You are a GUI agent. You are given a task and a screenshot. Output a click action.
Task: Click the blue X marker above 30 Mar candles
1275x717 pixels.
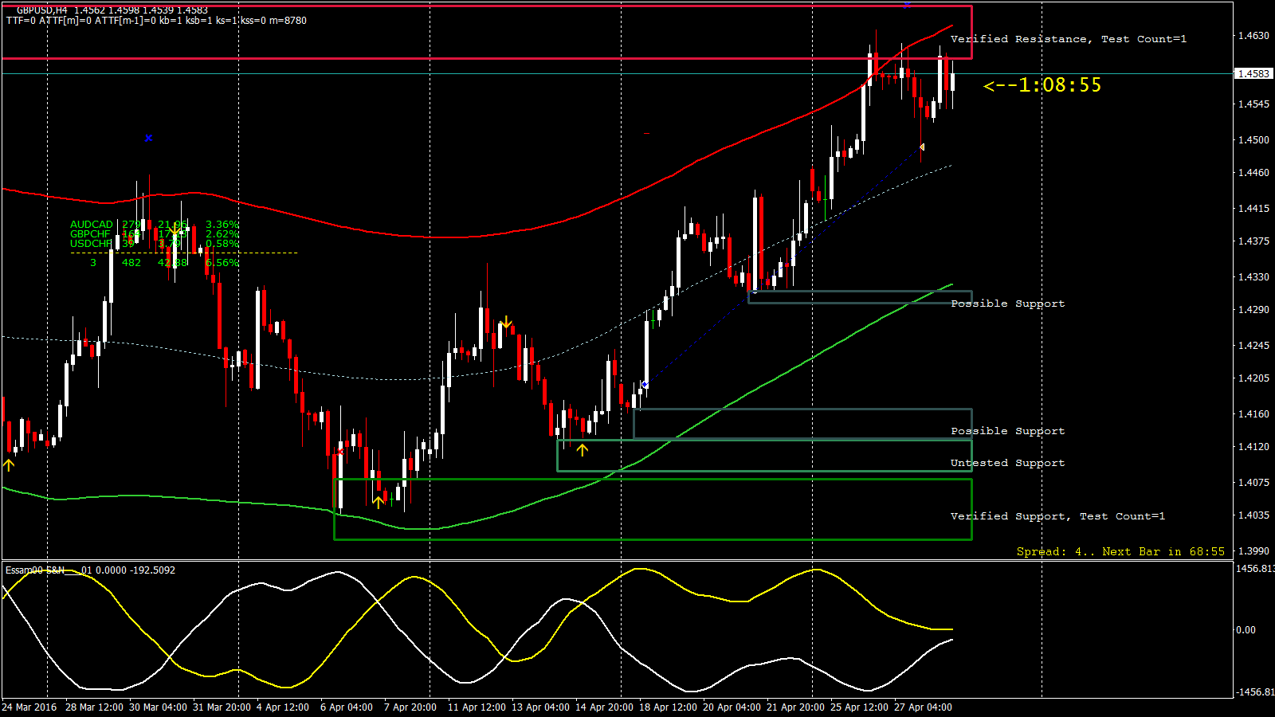148,139
